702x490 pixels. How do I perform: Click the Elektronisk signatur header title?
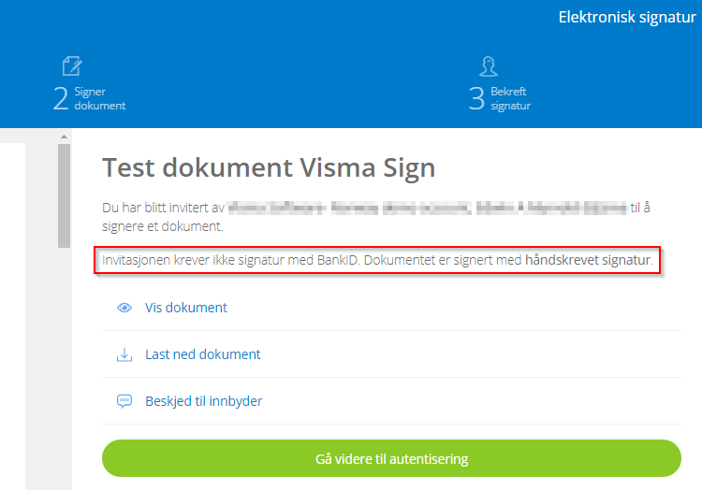click(627, 17)
